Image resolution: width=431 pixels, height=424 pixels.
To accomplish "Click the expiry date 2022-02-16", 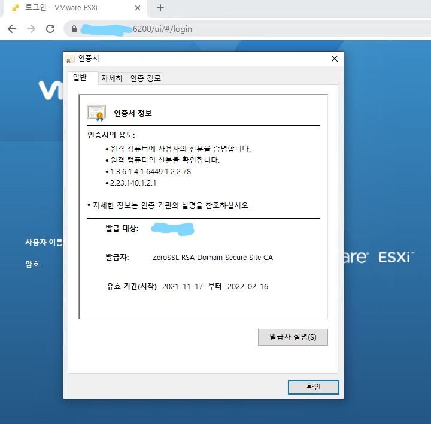I will [248, 286].
